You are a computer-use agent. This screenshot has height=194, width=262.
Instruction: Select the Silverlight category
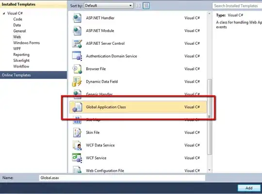21,60
